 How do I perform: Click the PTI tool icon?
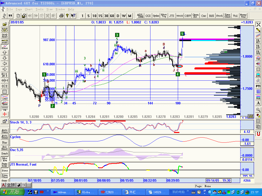(258, 86)
